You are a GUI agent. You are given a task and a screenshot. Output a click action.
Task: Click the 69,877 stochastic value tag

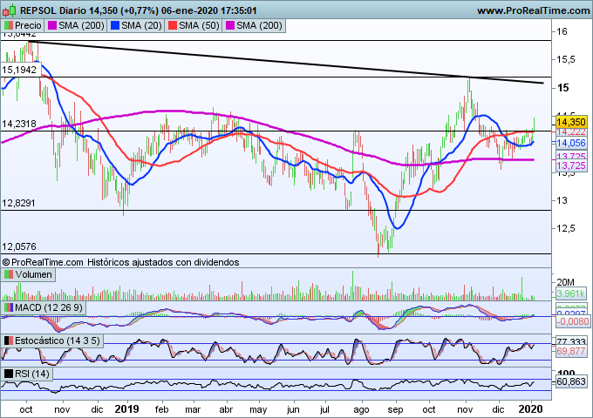click(571, 351)
